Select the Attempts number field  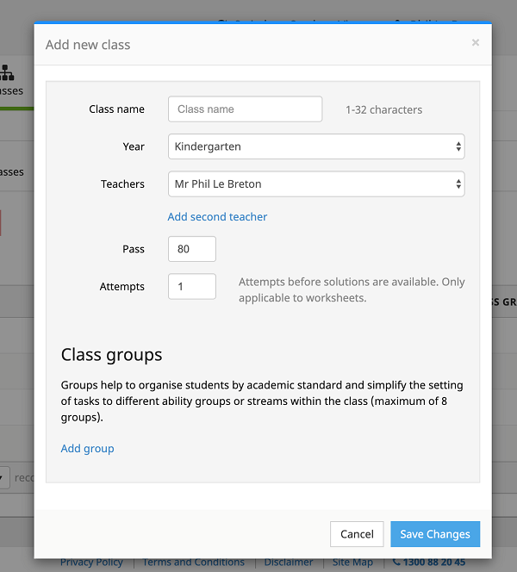tap(191, 287)
